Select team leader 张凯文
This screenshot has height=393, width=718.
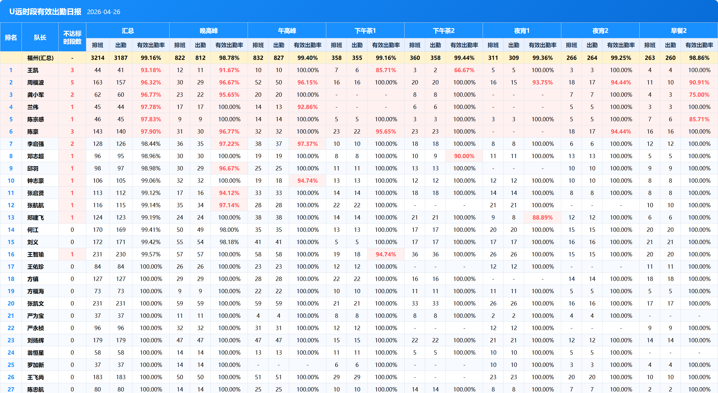(36, 303)
